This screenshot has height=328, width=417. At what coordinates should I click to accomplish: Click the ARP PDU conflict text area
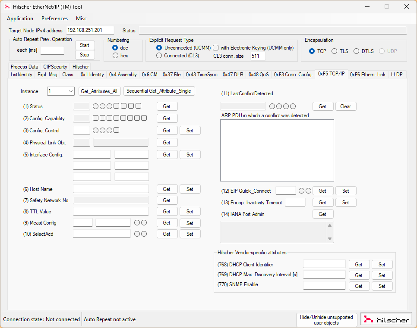(x=277, y=150)
